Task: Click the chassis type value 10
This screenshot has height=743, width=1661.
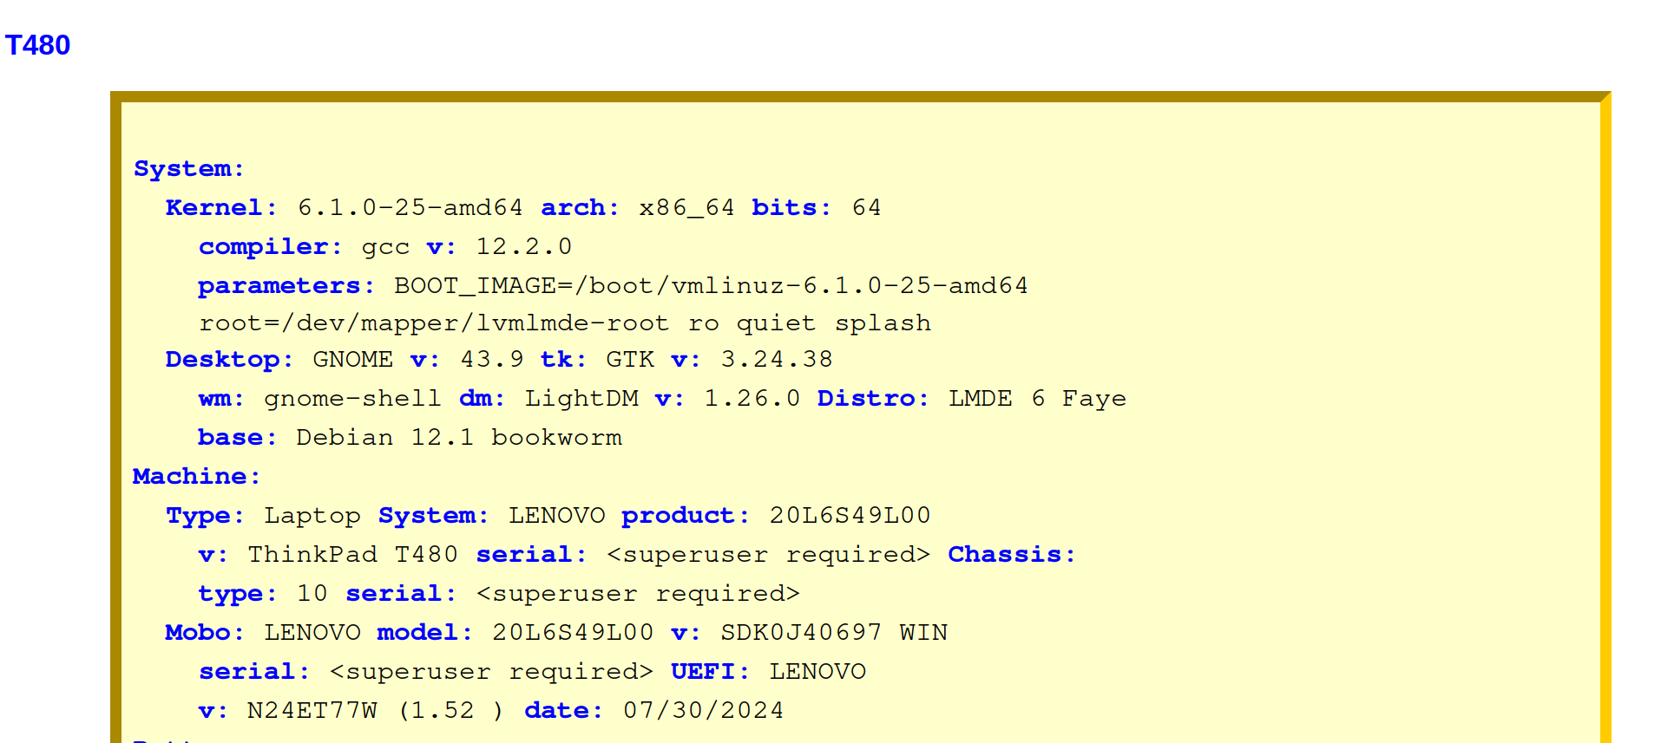Action: click(x=312, y=593)
